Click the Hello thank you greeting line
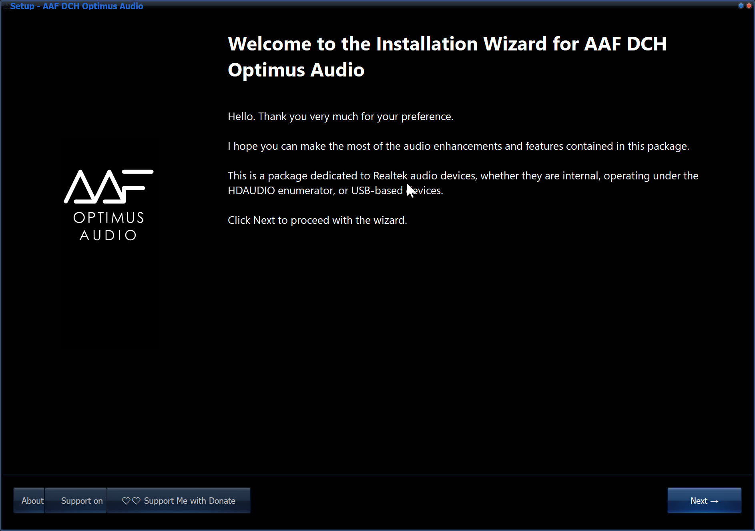755x531 pixels. (x=340, y=117)
